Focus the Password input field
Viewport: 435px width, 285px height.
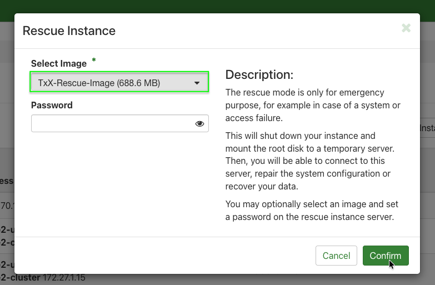pyautogui.click(x=111, y=124)
